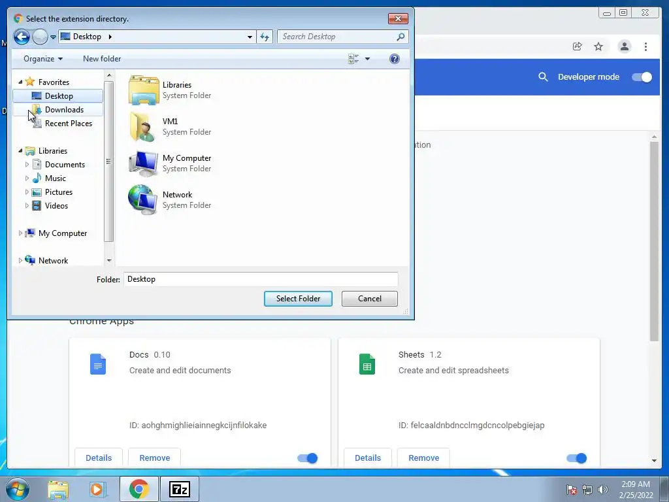
Task: Open Windows Explorer from taskbar
Action: [58, 489]
